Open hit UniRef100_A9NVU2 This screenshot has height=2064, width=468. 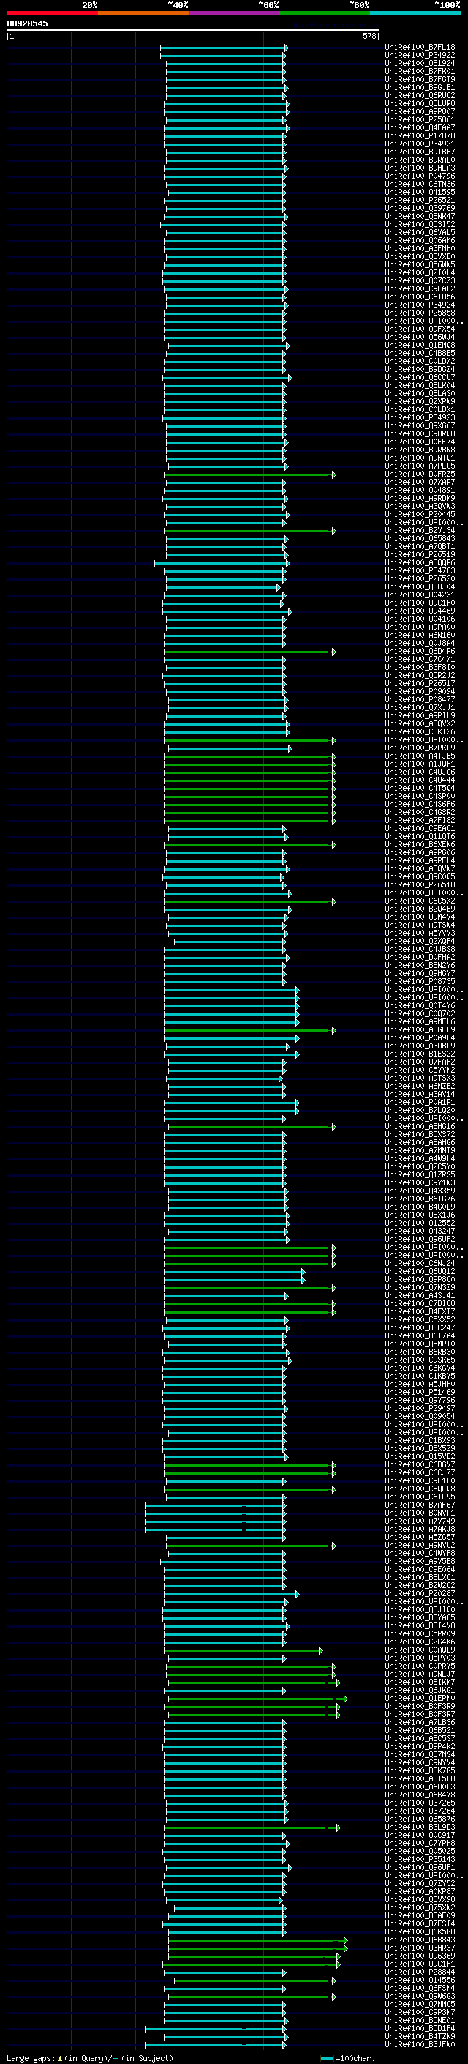tap(419, 1545)
